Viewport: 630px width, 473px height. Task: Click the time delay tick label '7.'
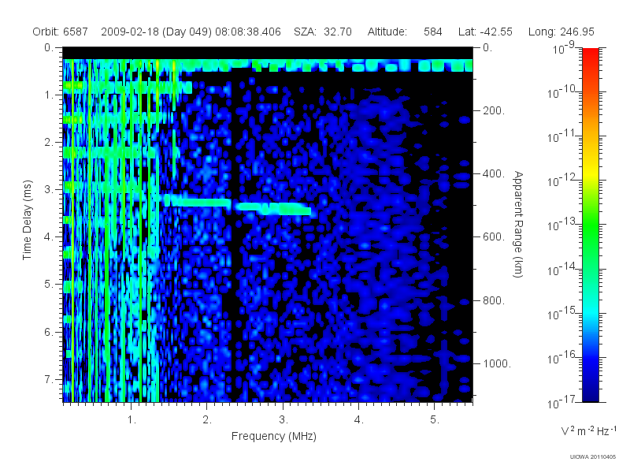click(x=49, y=379)
